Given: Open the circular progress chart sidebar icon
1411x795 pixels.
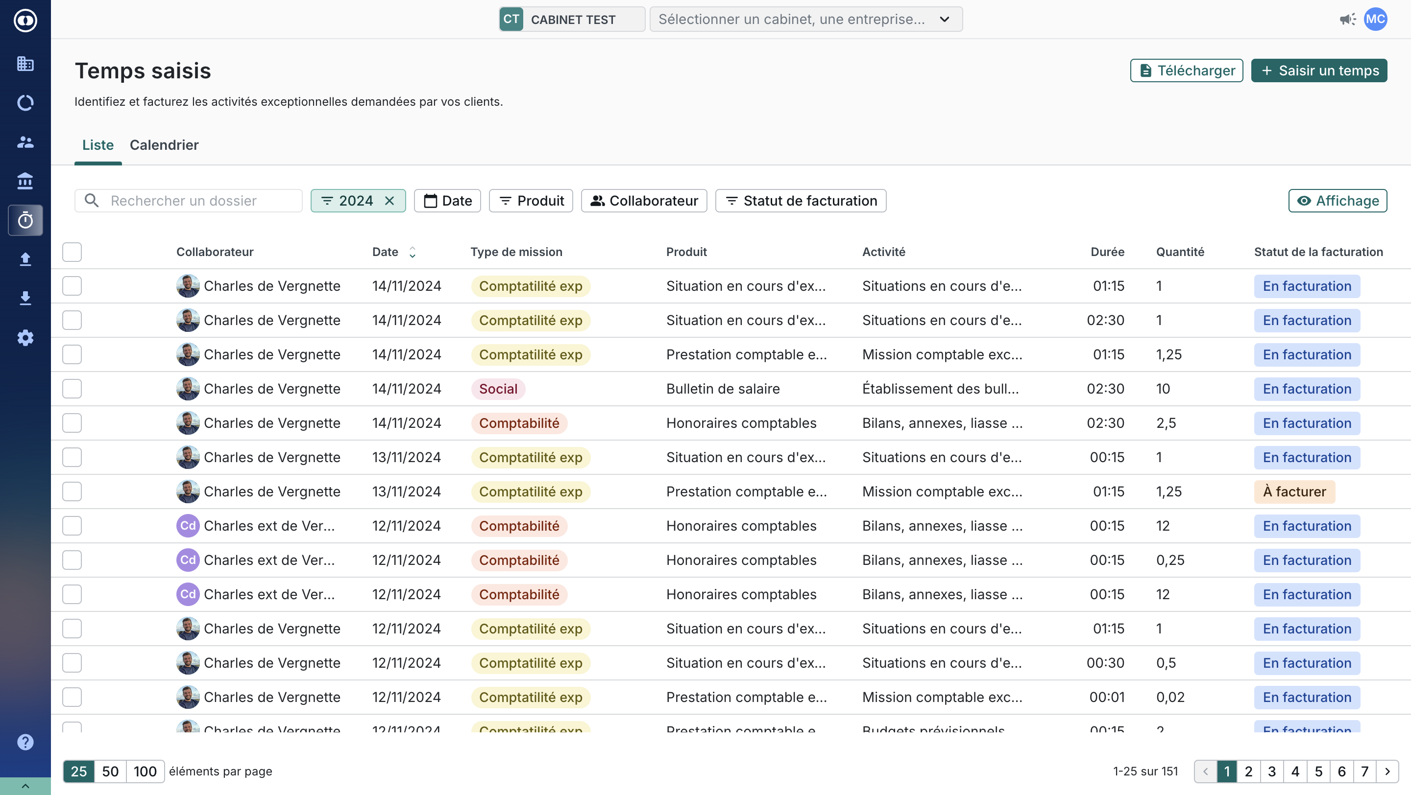Looking at the screenshot, I should point(25,103).
